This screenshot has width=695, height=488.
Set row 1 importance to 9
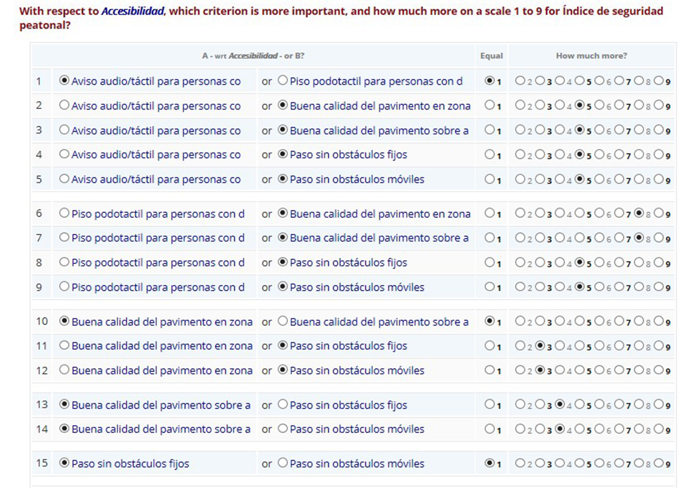[659, 81]
